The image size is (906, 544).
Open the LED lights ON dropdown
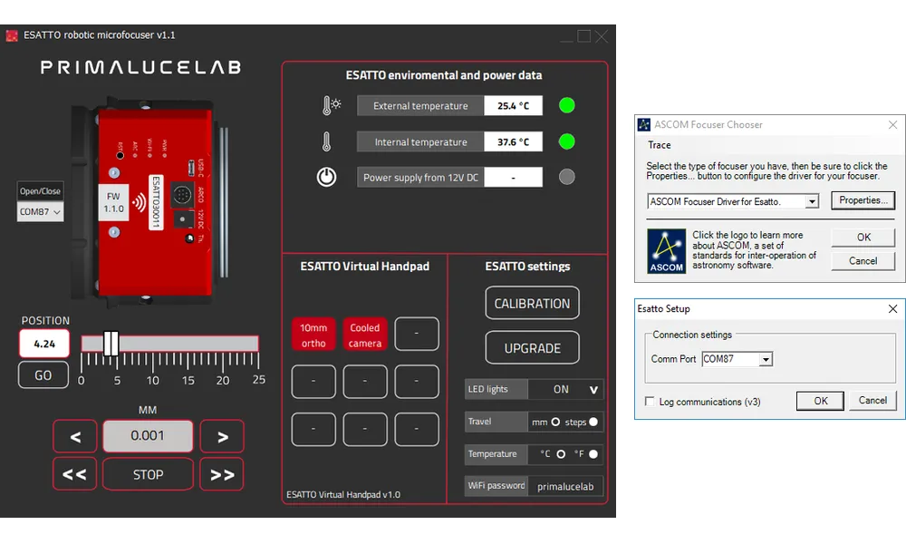pos(565,389)
